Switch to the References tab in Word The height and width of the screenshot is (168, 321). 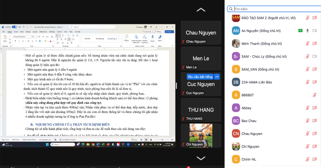point(43,32)
